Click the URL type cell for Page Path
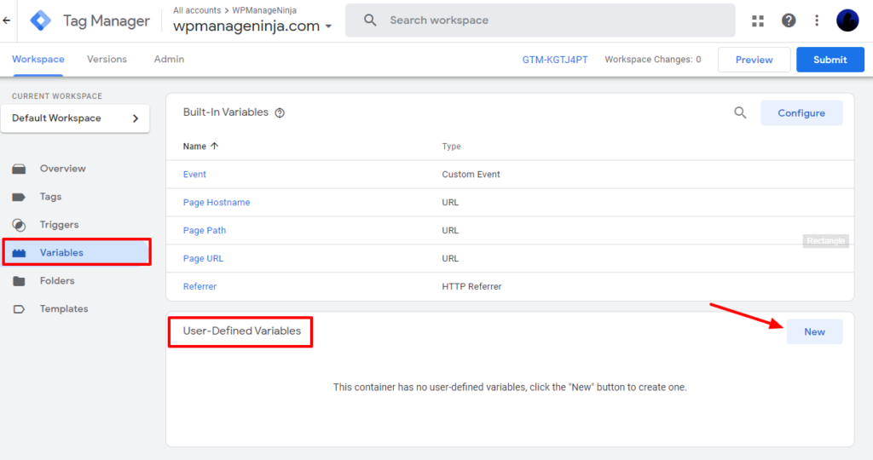This screenshot has width=873, height=460. (450, 230)
